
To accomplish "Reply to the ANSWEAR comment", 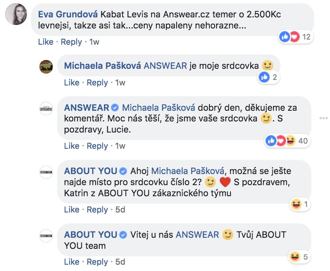I will tap(97, 146).
